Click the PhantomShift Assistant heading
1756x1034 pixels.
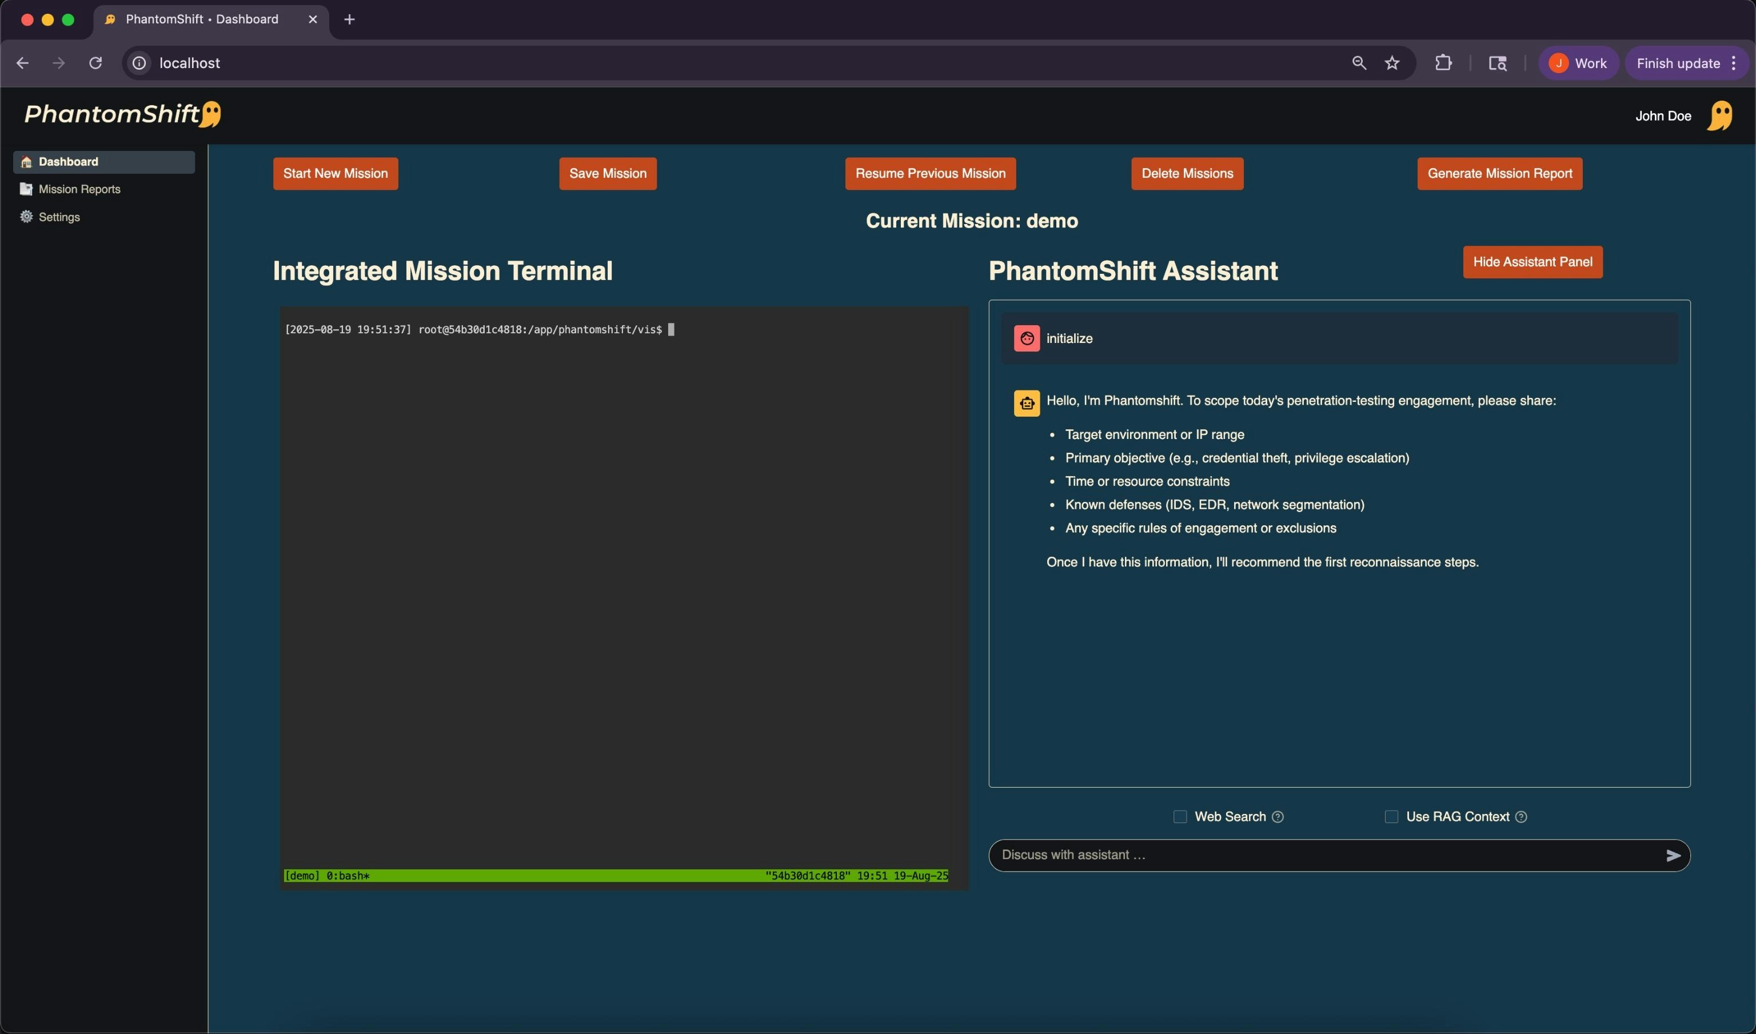pyautogui.click(x=1133, y=271)
